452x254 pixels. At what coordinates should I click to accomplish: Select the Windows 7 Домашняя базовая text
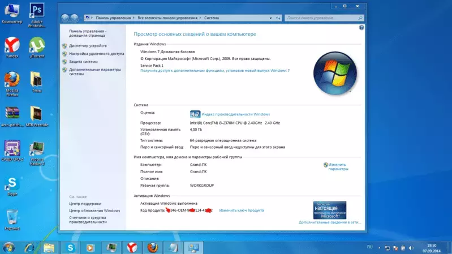(167, 51)
